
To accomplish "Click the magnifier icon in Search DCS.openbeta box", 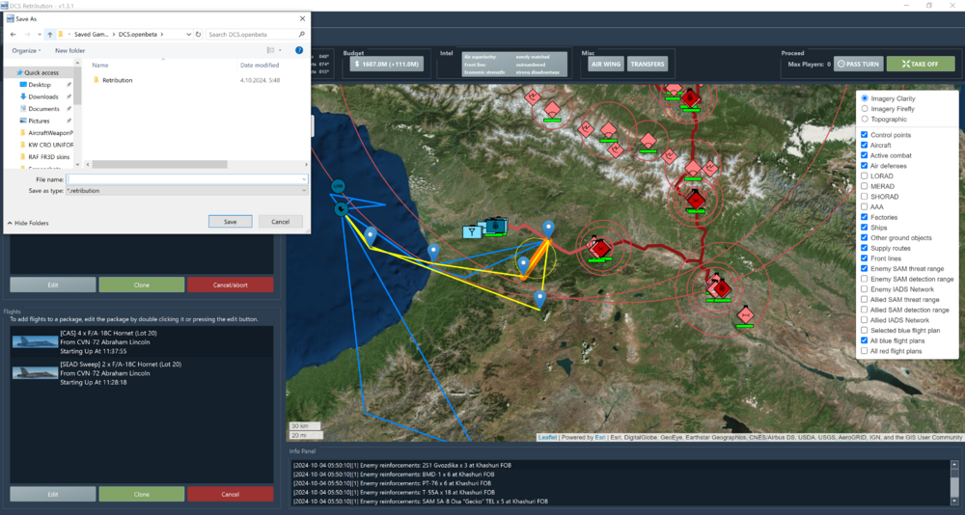I will pos(301,35).
